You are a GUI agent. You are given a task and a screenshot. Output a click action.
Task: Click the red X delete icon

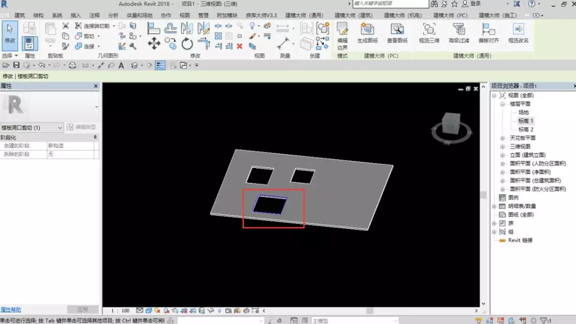coord(239,47)
